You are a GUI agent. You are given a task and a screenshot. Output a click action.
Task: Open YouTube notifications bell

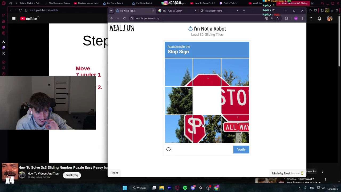(x=319, y=18)
